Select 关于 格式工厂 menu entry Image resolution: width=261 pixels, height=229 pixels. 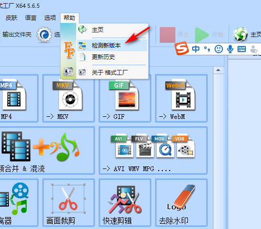[x=112, y=73]
